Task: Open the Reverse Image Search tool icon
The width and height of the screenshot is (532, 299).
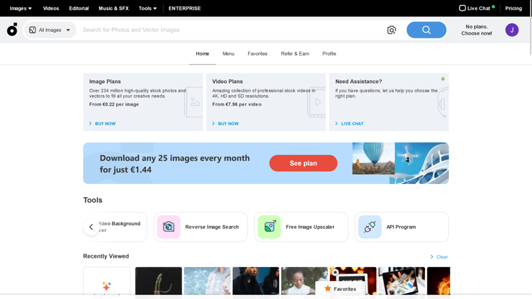Action: coord(169,227)
